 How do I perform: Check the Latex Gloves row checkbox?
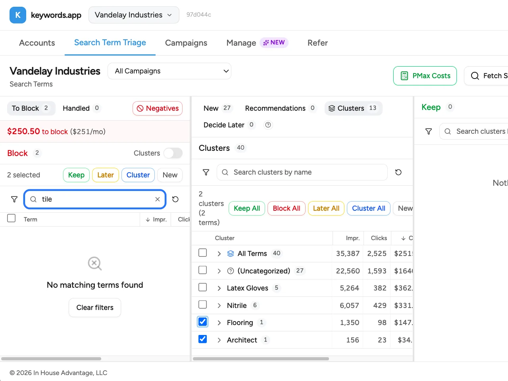203,287
